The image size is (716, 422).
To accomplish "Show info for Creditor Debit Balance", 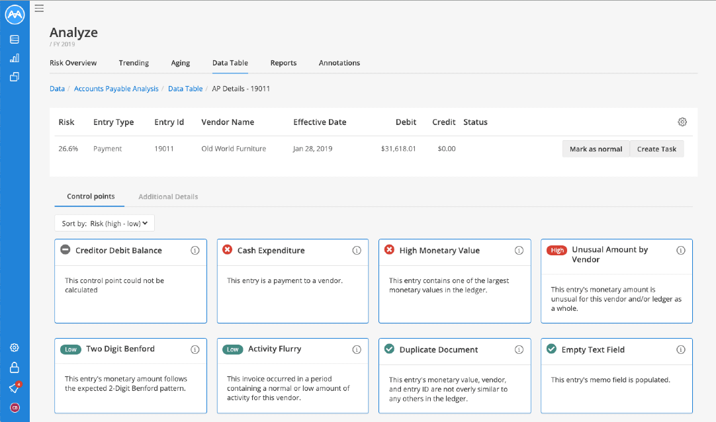I will [x=195, y=251].
